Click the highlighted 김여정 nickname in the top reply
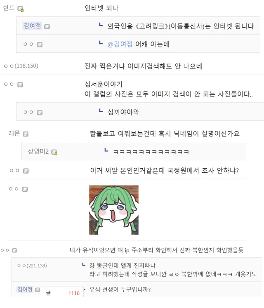 coord(32,26)
